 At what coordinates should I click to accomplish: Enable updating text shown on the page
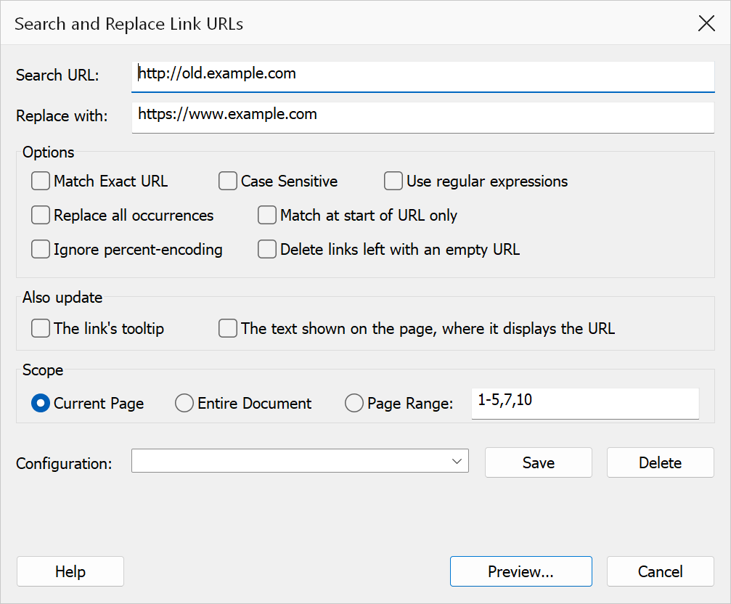pyautogui.click(x=227, y=328)
